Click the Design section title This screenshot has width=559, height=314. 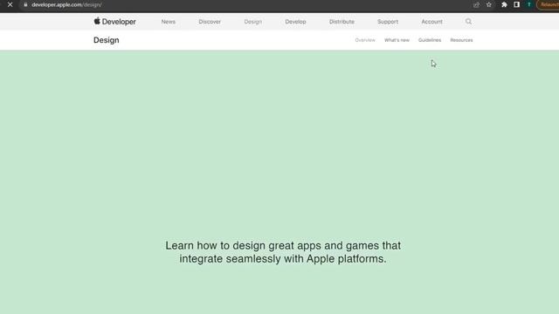click(x=107, y=40)
